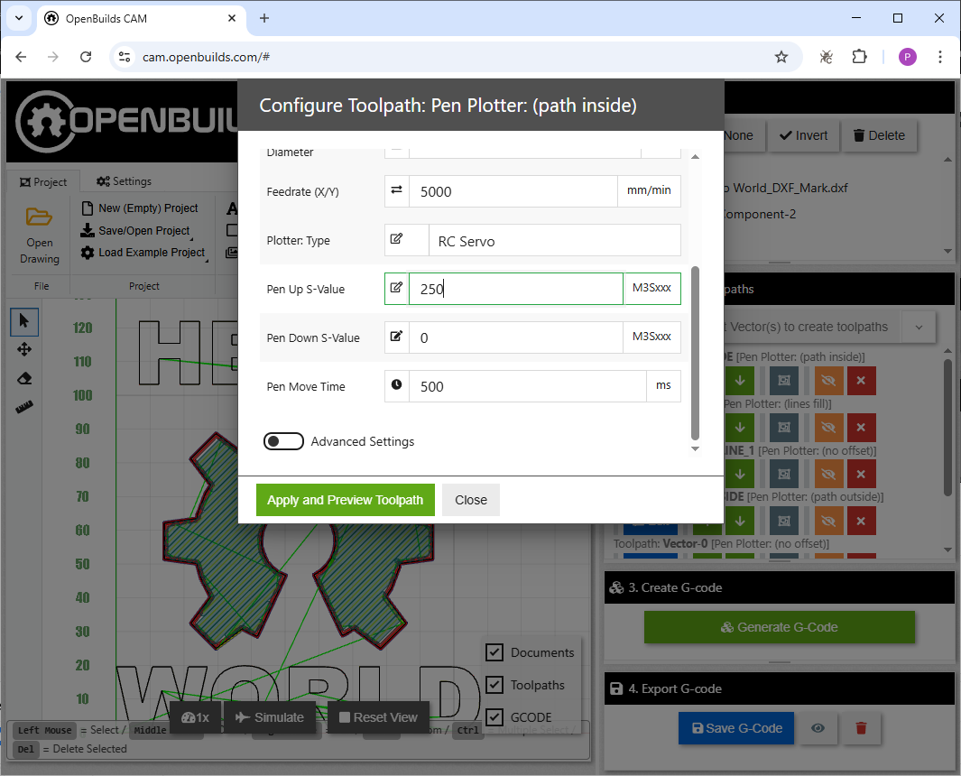
Task: Click the toolpaths list scrollbar thumb
Action: point(948,426)
